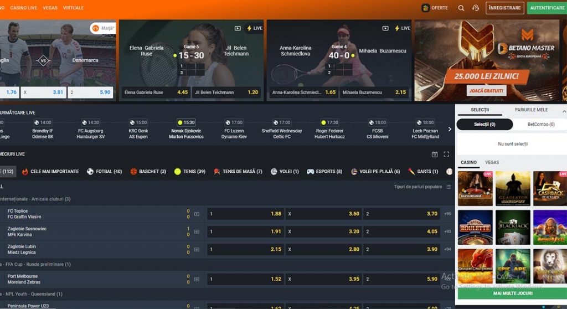Bet on Elena Gabriela Ruse at 4.45

(x=156, y=92)
